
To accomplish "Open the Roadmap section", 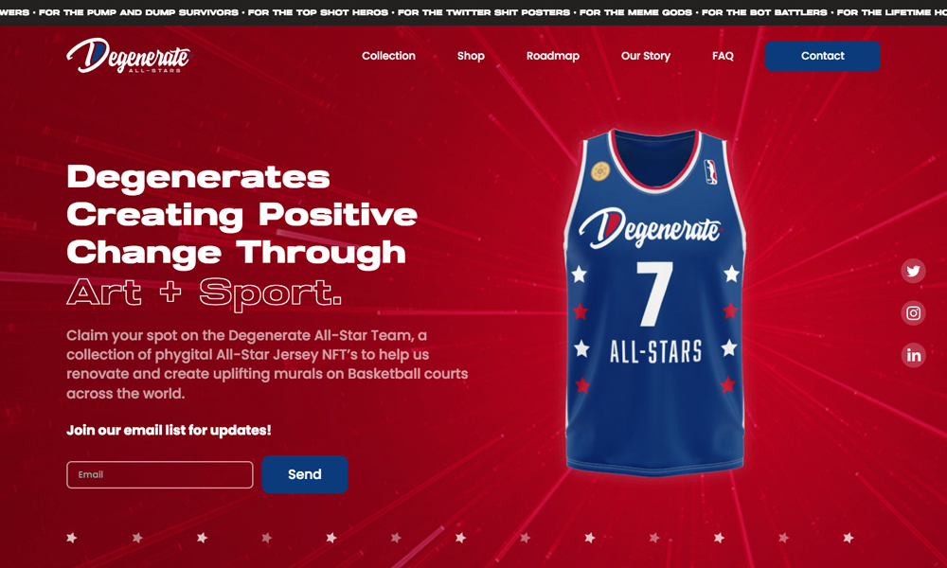I will pyautogui.click(x=553, y=56).
